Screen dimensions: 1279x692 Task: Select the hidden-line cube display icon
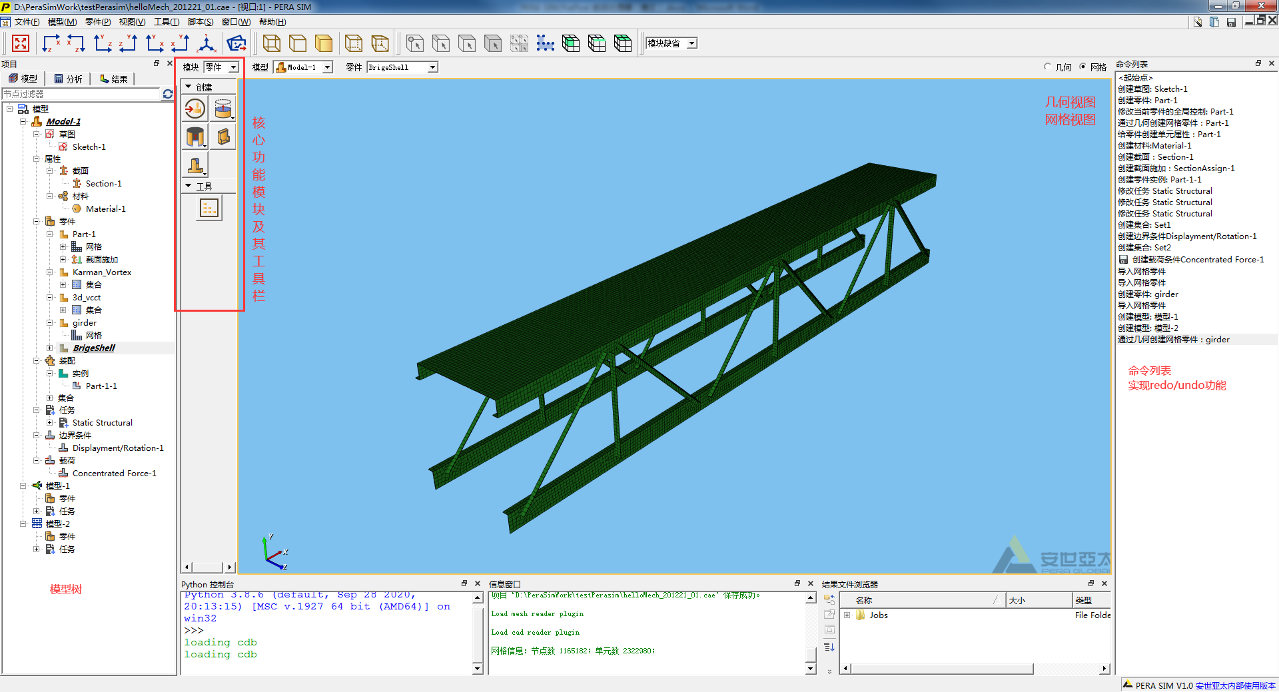click(x=298, y=44)
